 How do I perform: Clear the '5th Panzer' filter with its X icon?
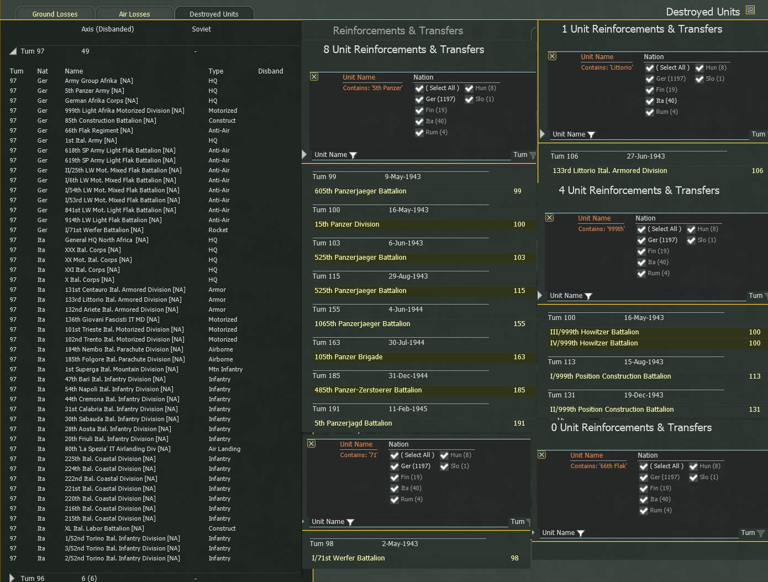[314, 77]
